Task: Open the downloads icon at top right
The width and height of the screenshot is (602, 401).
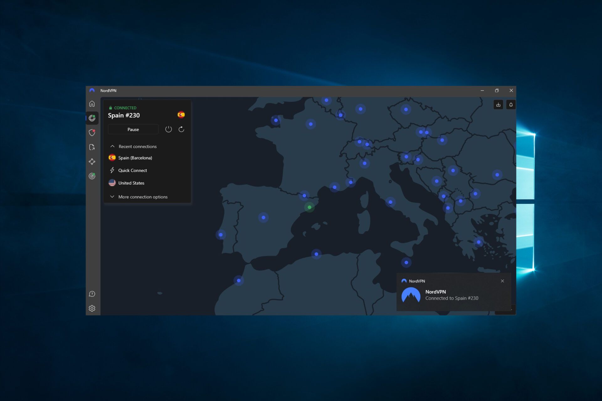Action: point(498,105)
